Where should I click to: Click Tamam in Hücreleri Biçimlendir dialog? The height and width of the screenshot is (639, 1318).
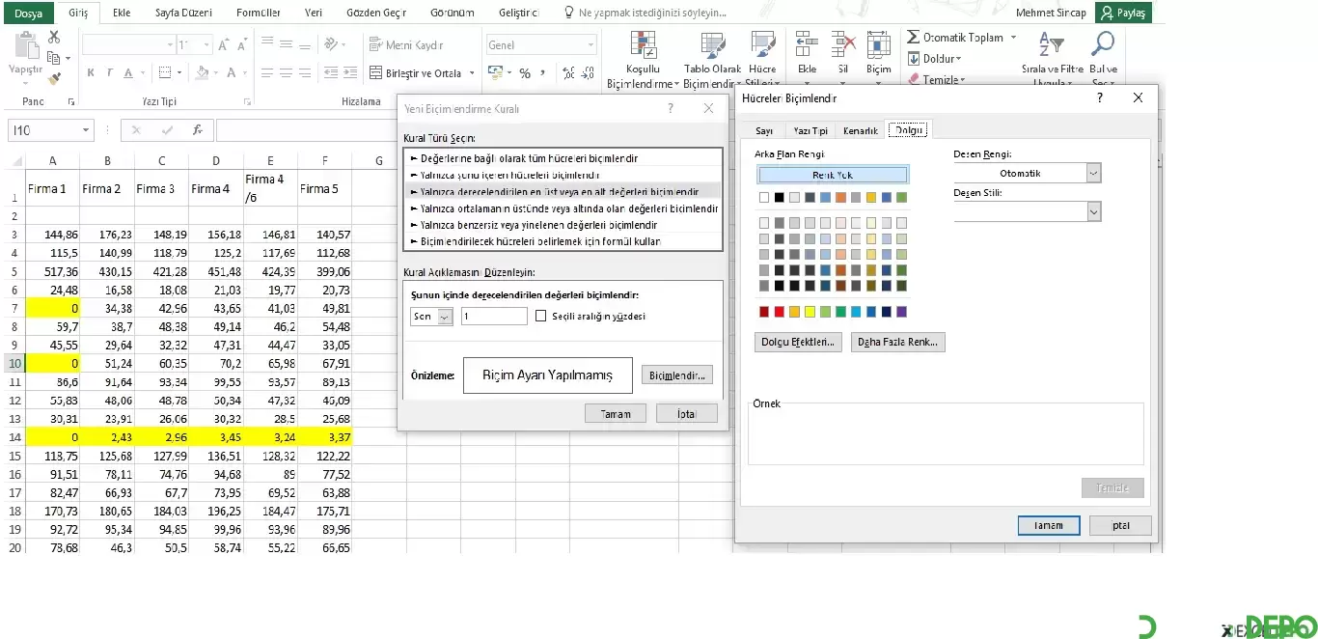(1048, 525)
